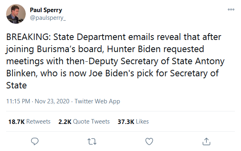Like the tweet with the heart icon
The width and height of the screenshot is (241, 151).
pyautogui.click(x=149, y=141)
